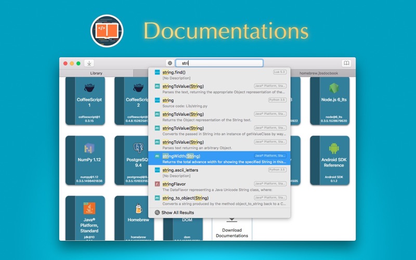Open the CoffeeScript 2 docset card
This screenshot has width=416, height=260.
coord(132,101)
